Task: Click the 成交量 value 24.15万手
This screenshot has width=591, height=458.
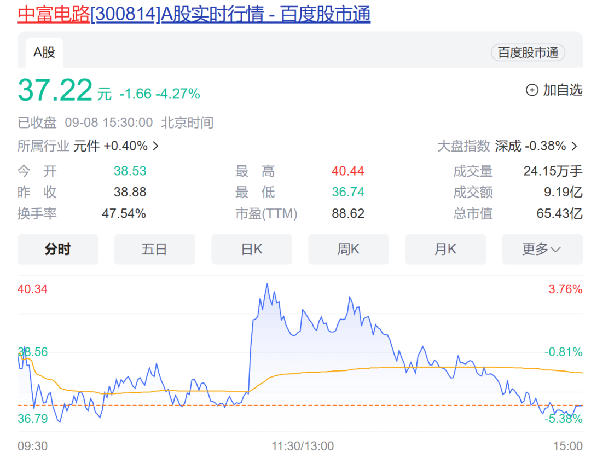Action: pyautogui.click(x=553, y=171)
